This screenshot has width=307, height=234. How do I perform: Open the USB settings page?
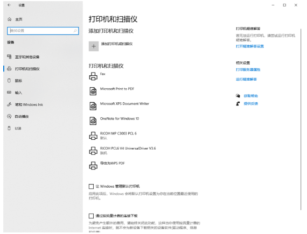tap(18, 129)
